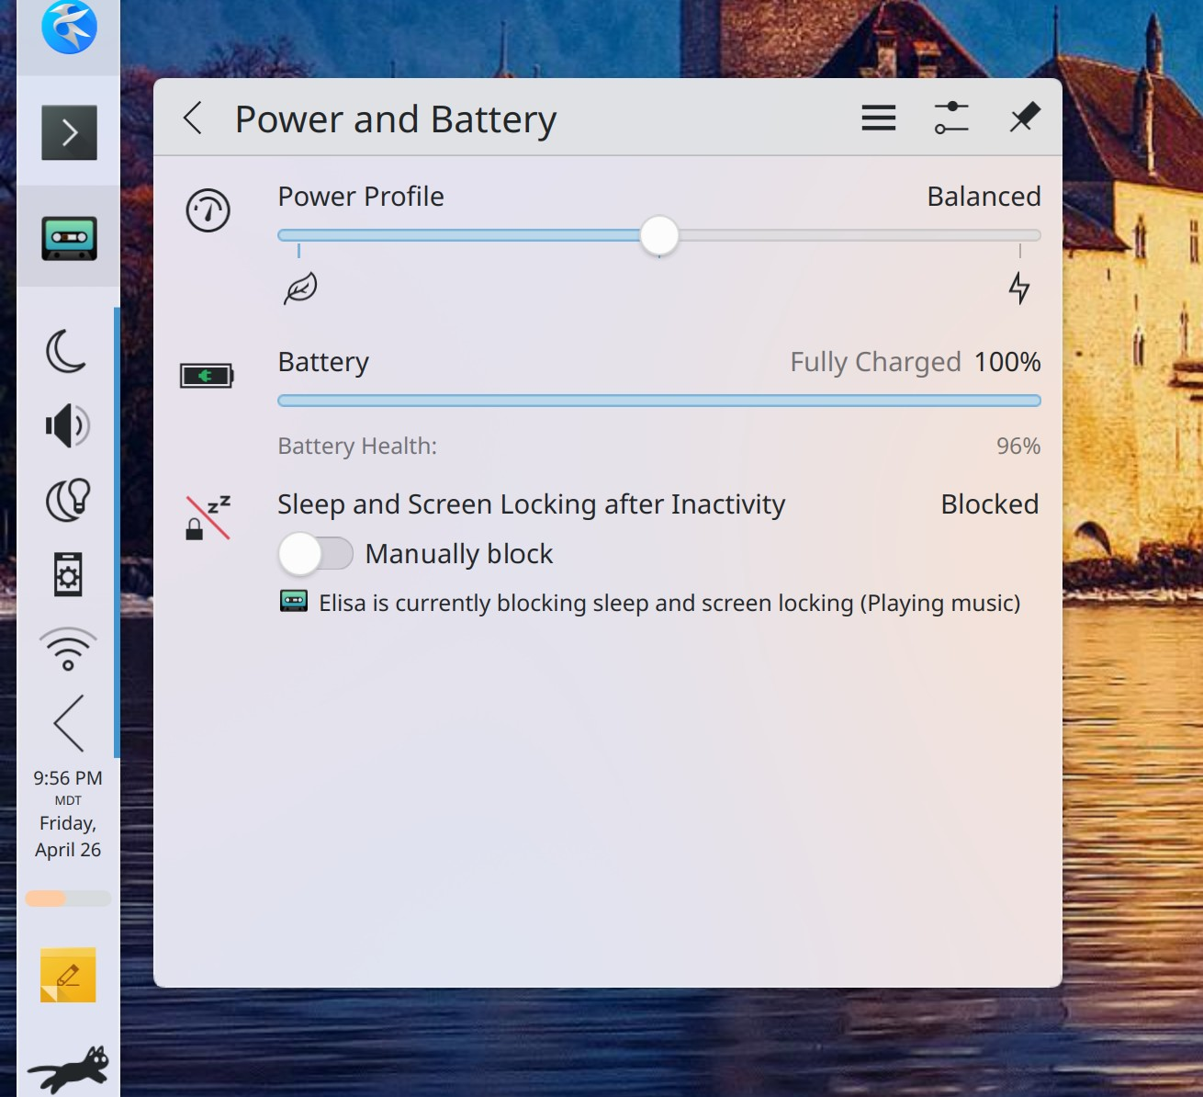Open brightness and color tray icon

click(x=68, y=500)
